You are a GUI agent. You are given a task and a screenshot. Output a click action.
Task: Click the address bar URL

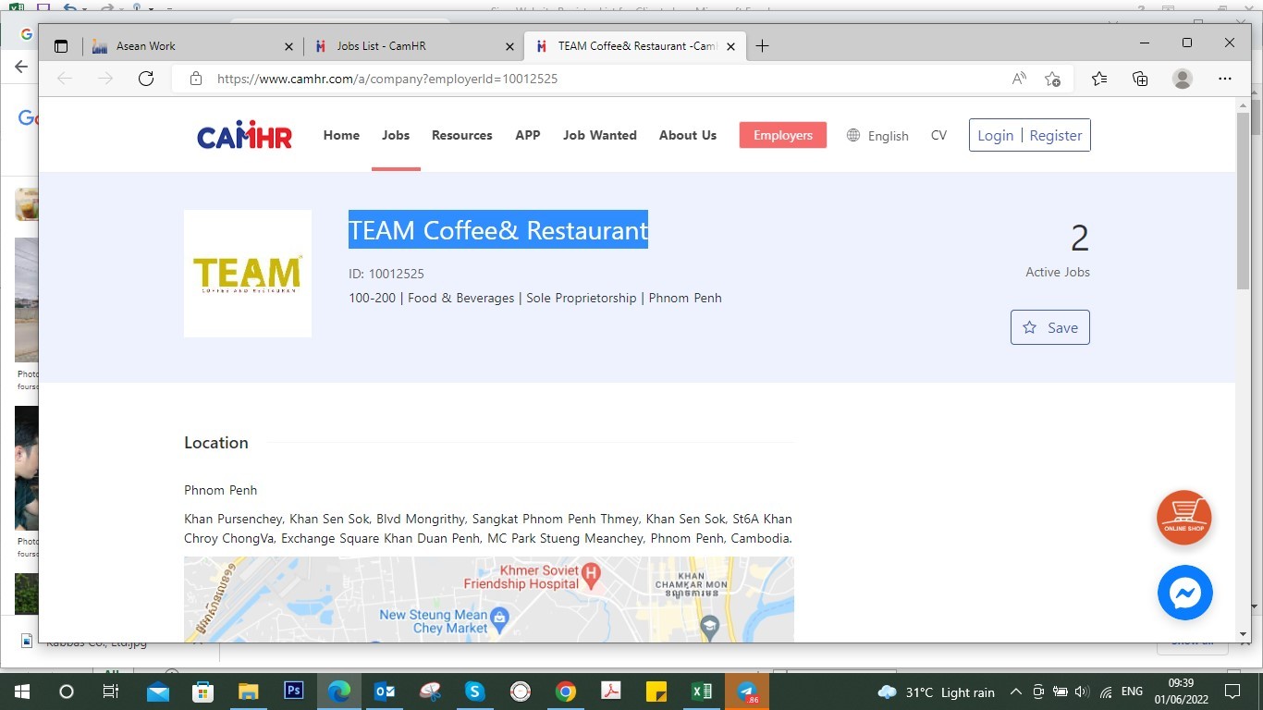[387, 79]
